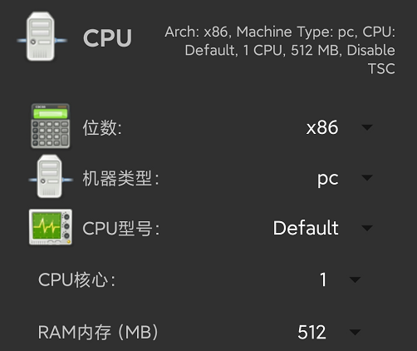
Task: Click the CPU cores value 1
Action: (323, 279)
